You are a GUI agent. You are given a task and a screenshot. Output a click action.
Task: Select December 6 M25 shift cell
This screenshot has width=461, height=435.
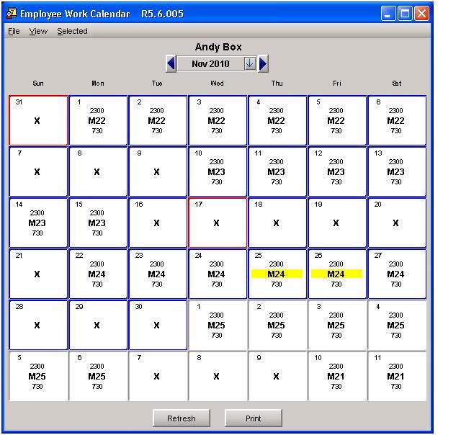(x=98, y=376)
